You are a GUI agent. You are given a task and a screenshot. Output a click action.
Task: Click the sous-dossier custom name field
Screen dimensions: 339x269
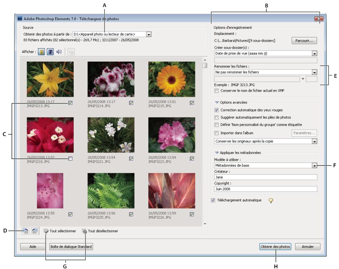[266, 60]
